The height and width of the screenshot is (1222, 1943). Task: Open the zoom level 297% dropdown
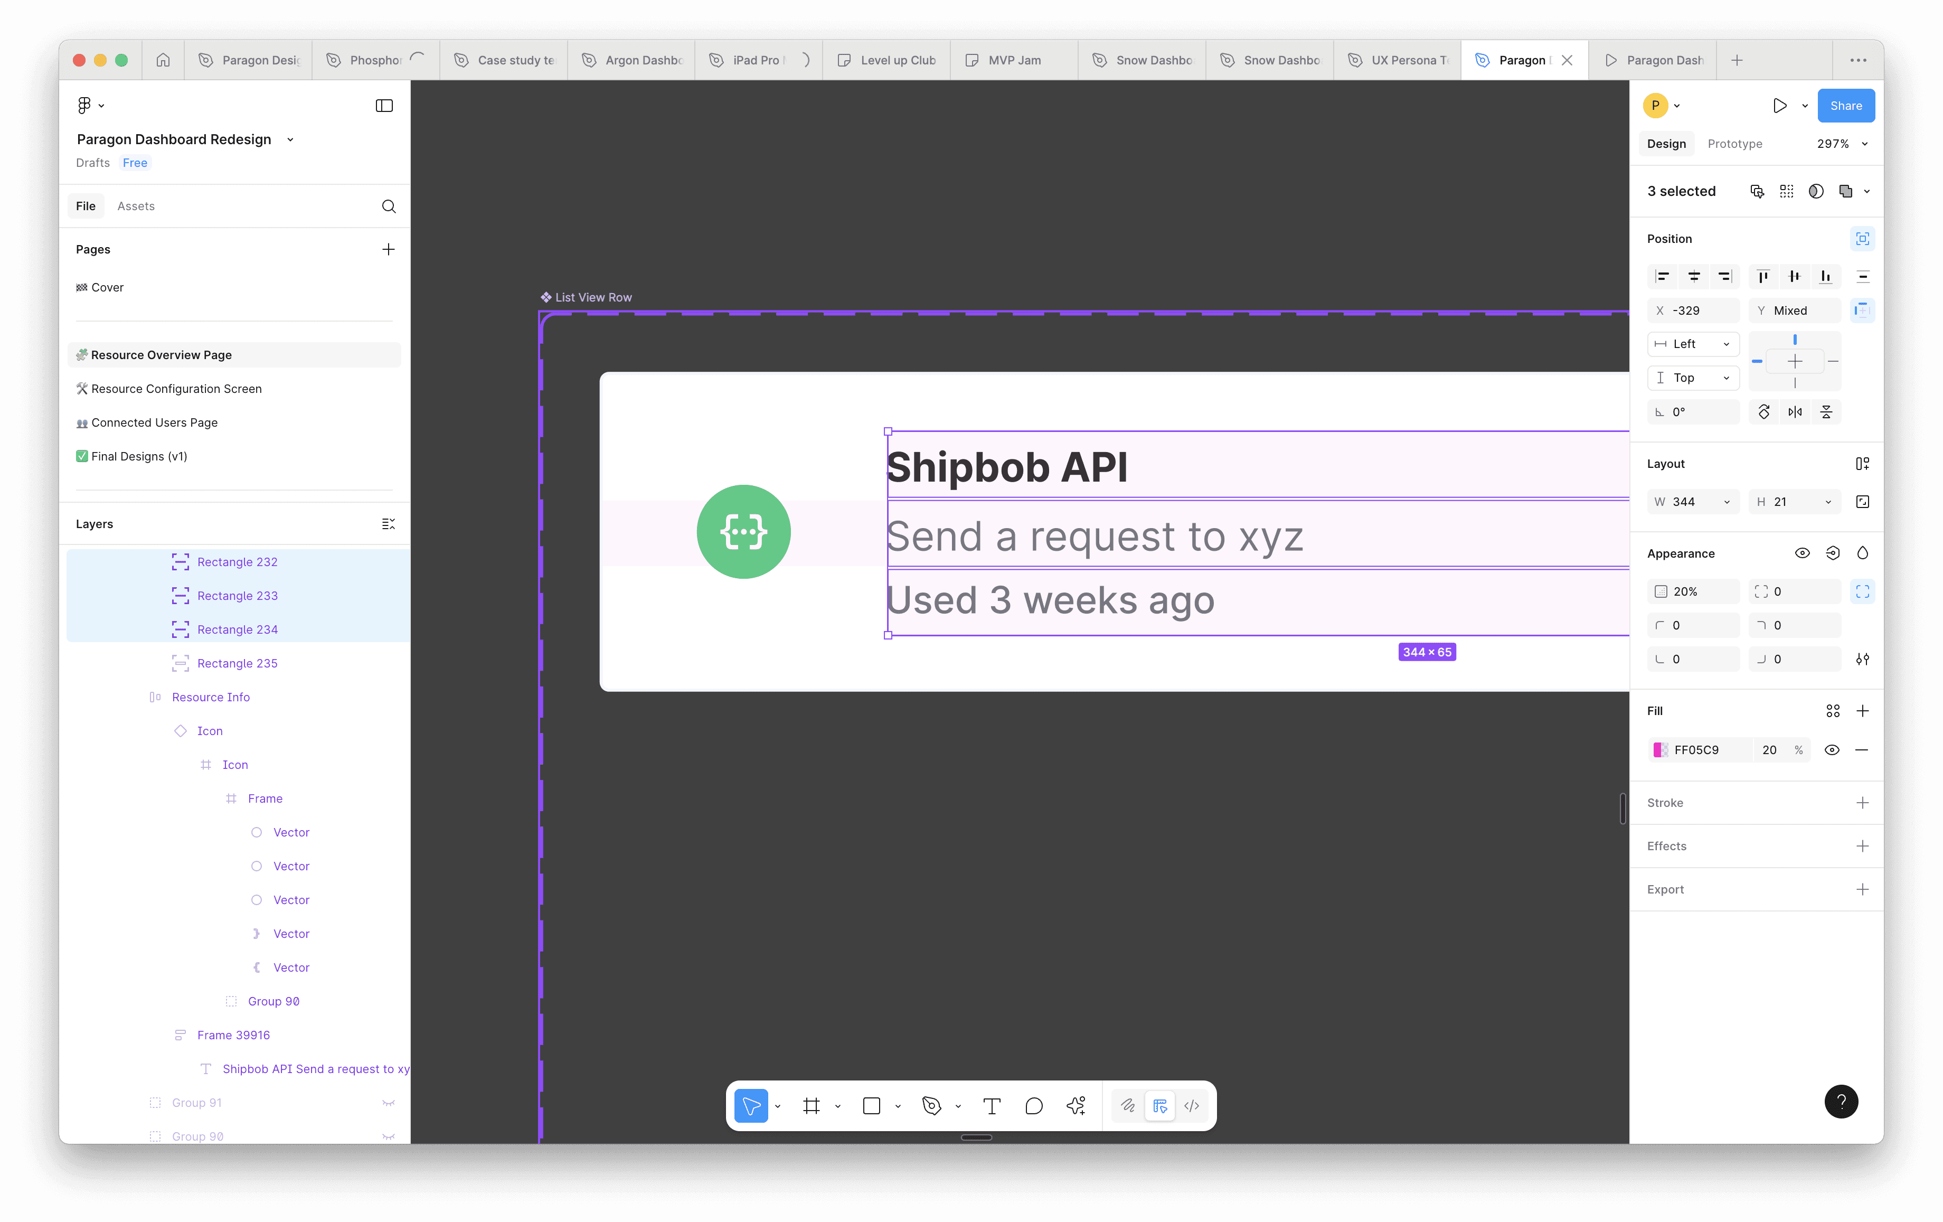1842,144
